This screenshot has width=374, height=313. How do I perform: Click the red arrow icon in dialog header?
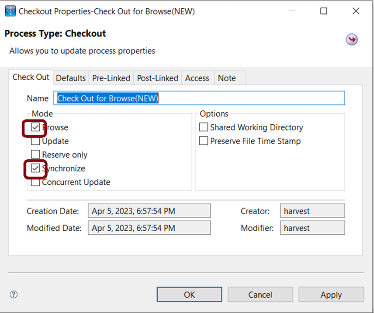[352, 40]
